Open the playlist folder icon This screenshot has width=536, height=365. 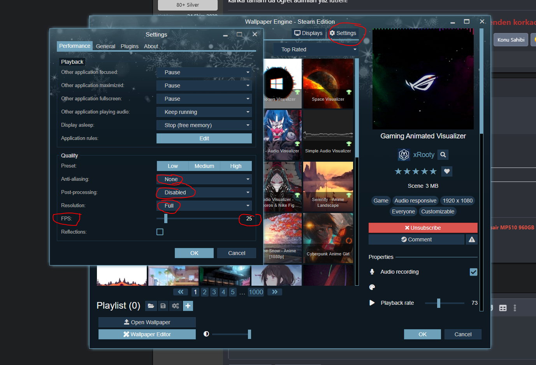click(151, 306)
